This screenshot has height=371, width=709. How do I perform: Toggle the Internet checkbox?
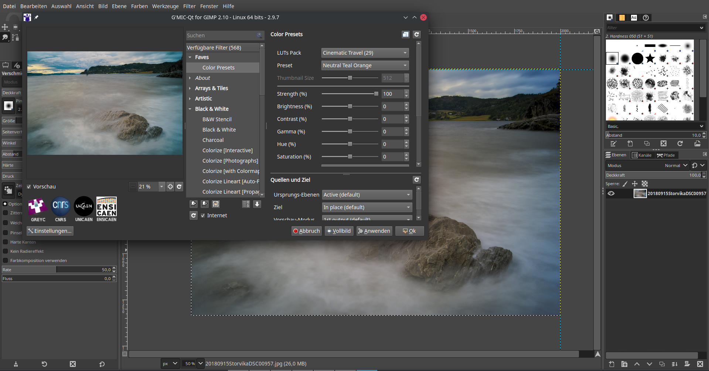[203, 215]
